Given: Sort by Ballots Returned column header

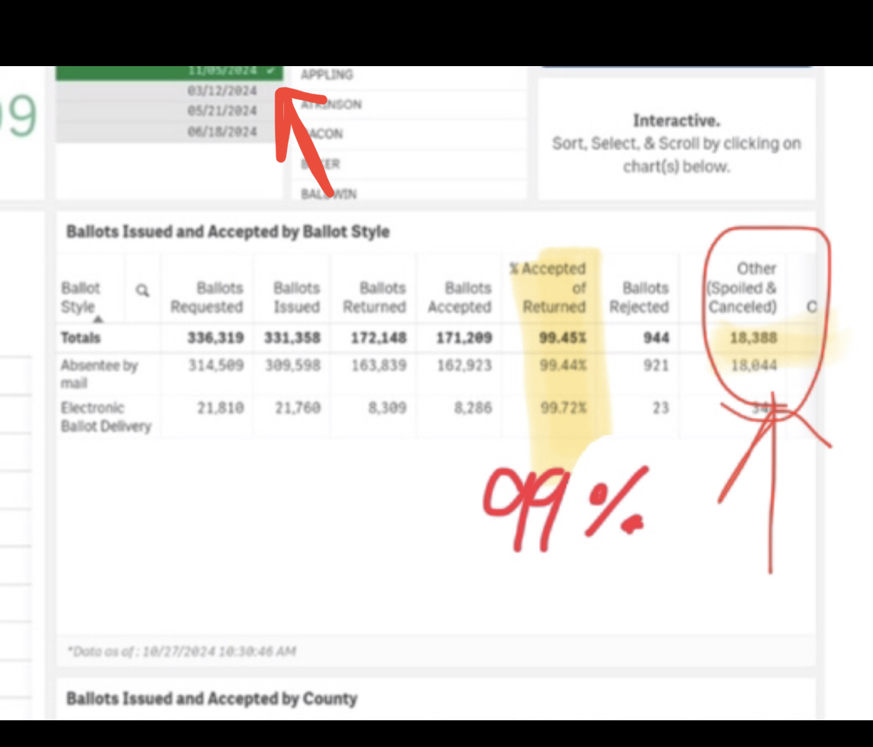Looking at the screenshot, I should click(x=375, y=298).
